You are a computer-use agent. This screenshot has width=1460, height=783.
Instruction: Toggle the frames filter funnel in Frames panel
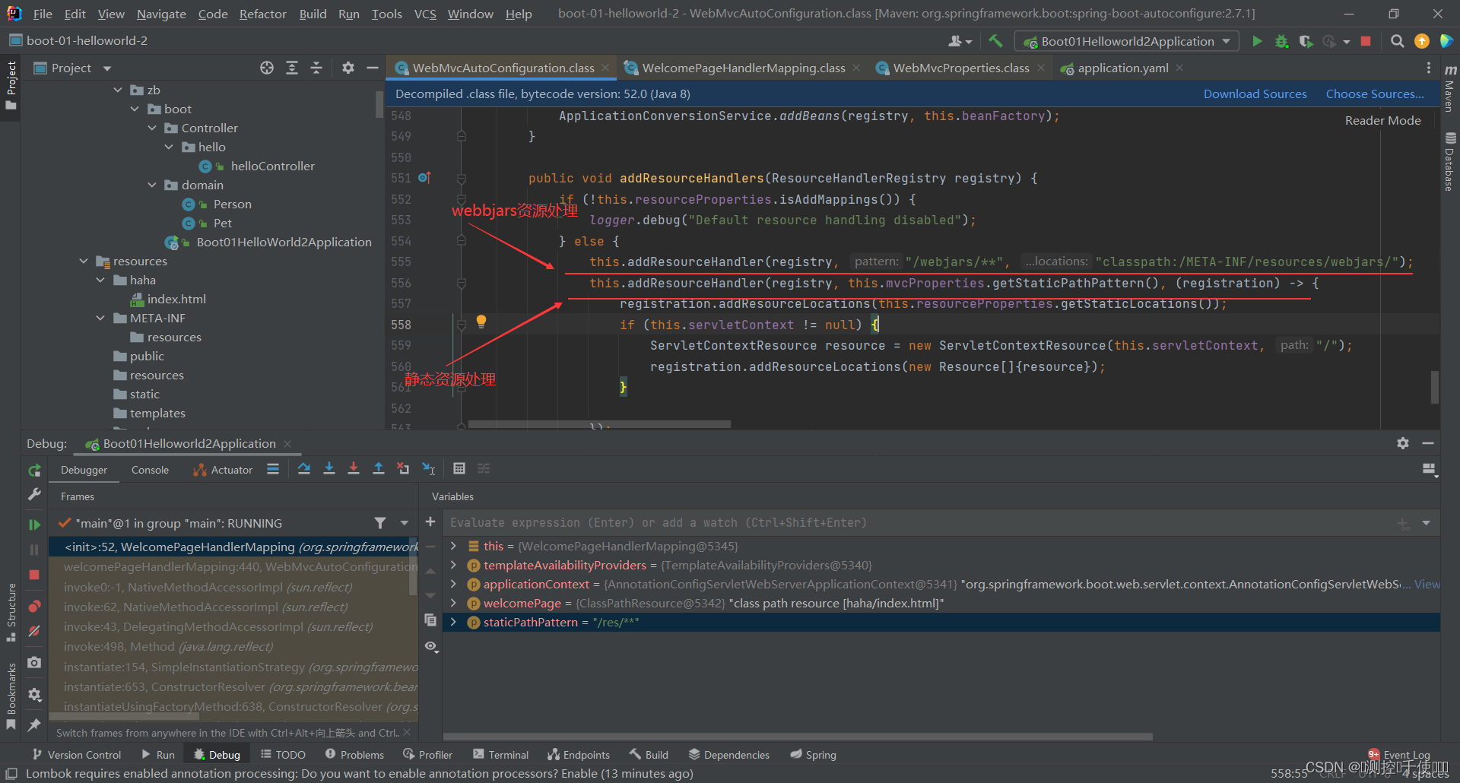tap(381, 523)
